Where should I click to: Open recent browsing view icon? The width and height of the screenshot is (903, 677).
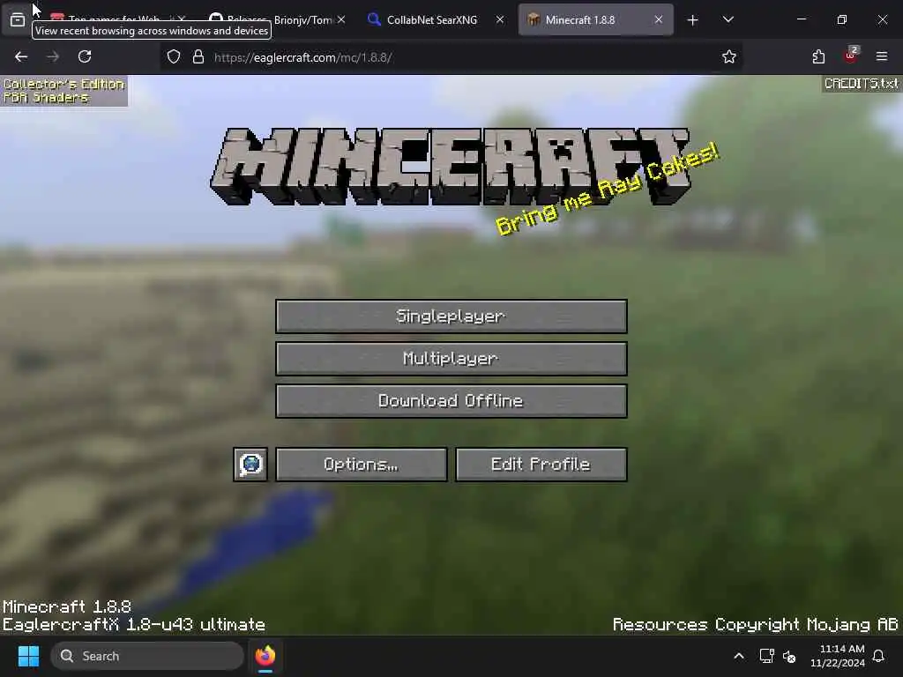pos(18,19)
